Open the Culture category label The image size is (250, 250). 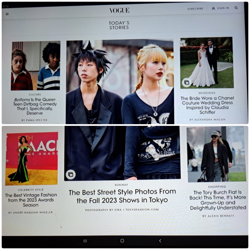point(35,95)
